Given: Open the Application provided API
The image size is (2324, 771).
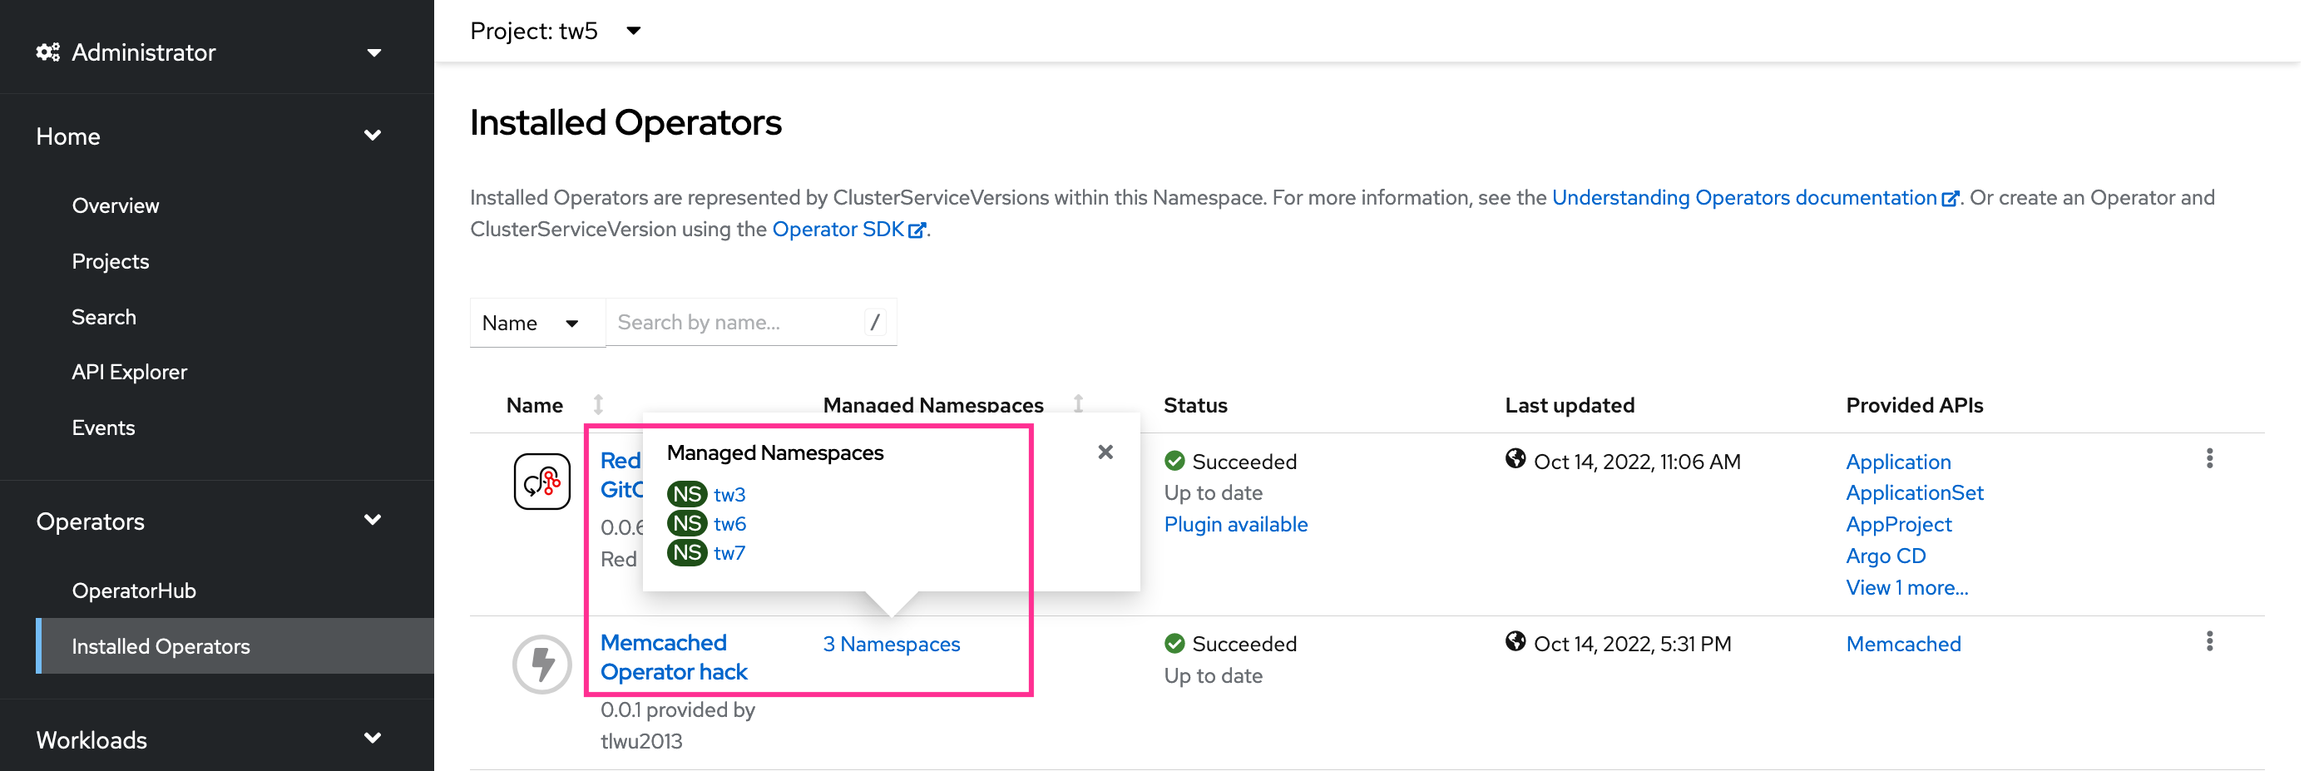Looking at the screenshot, I should pos(1898,462).
